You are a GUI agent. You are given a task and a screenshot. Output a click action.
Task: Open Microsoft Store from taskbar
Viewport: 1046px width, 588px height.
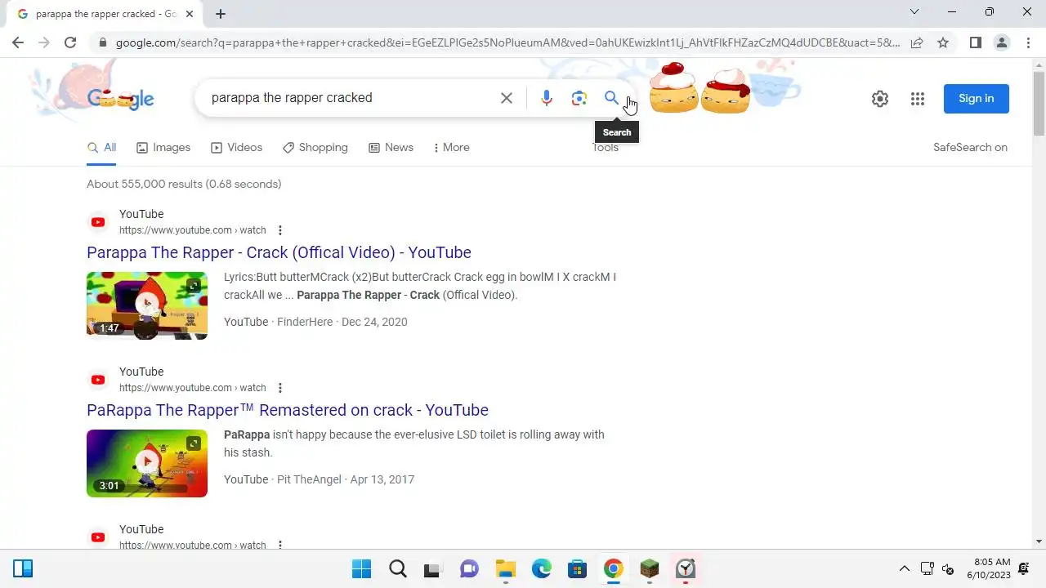pos(578,568)
